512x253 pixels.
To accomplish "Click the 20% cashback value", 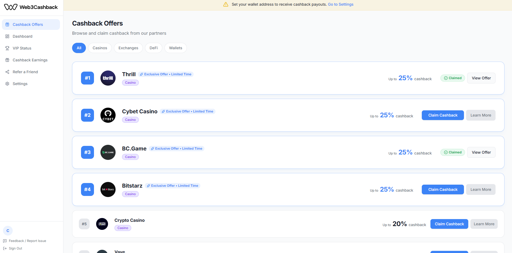I will pyautogui.click(x=400, y=224).
